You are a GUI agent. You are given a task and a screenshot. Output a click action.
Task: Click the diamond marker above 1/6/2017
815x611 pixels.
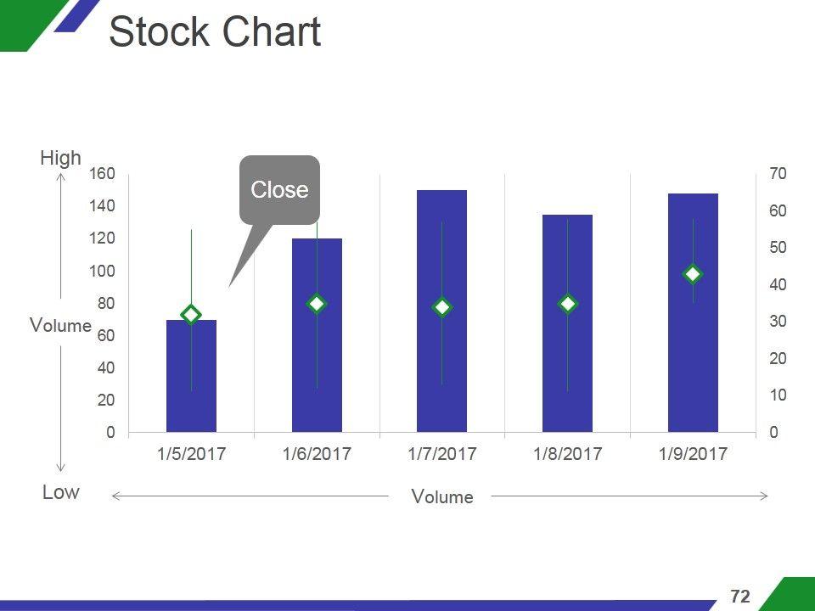point(317,304)
